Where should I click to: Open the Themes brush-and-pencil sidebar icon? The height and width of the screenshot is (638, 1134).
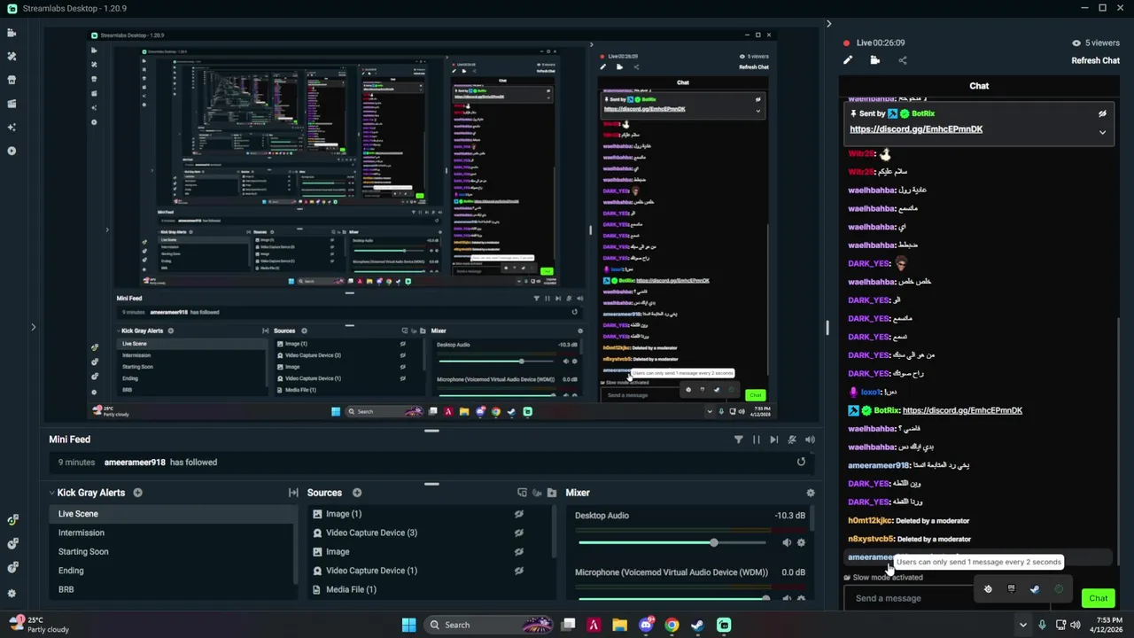[x=12, y=56]
